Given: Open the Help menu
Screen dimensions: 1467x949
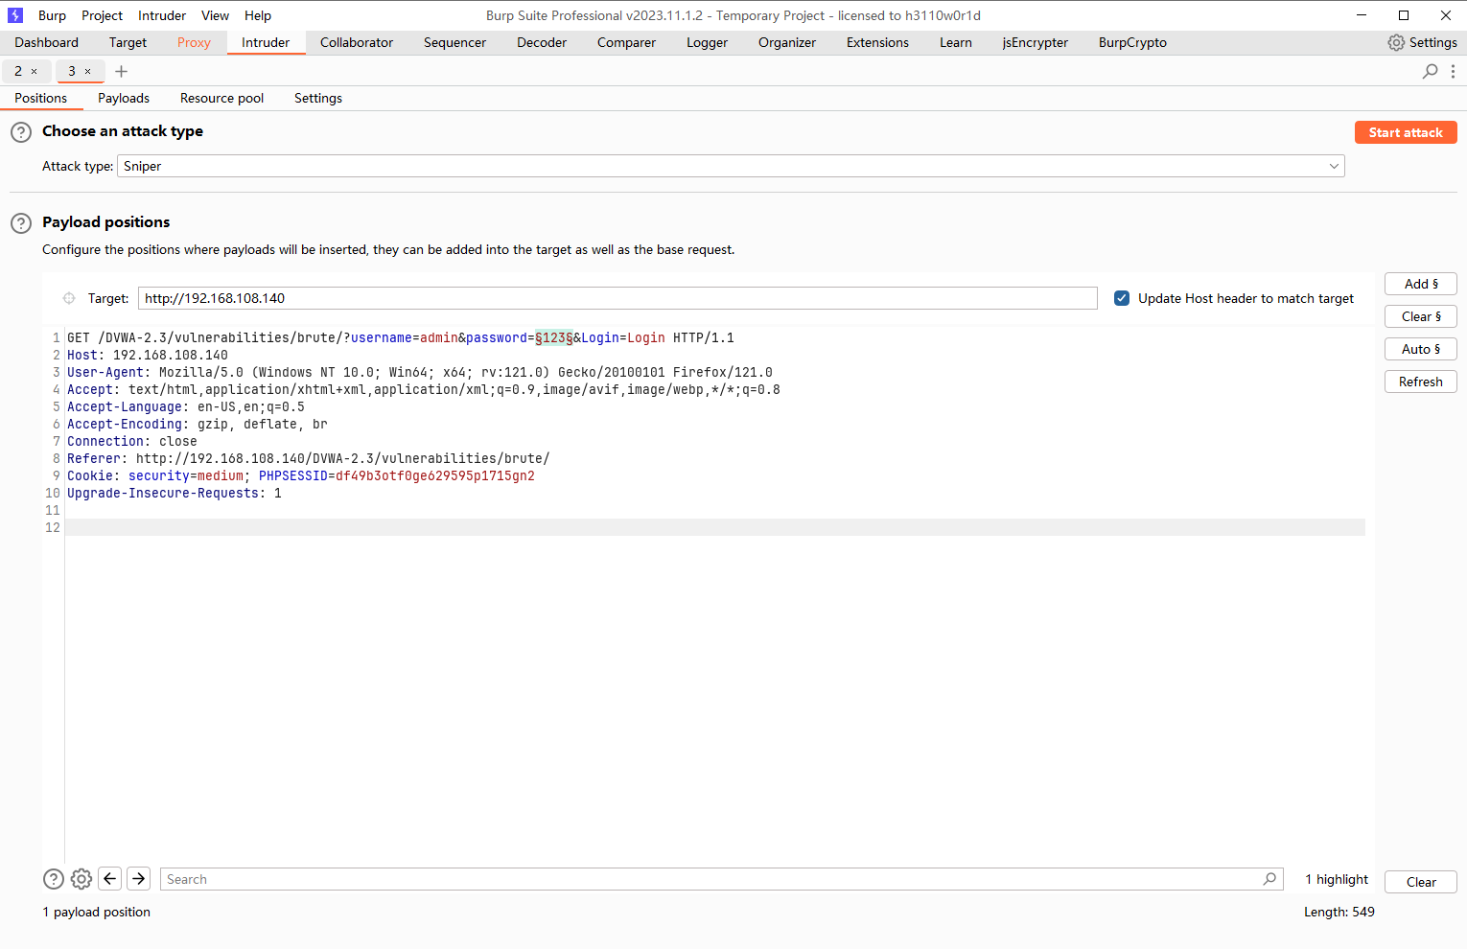Looking at the screenshot, I should 258,15.
